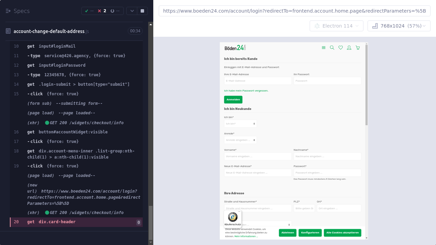436x245 pixels.
Task: Select the account-change-default-address spec file
Action: pyautogui.click(x=49, y=31)
